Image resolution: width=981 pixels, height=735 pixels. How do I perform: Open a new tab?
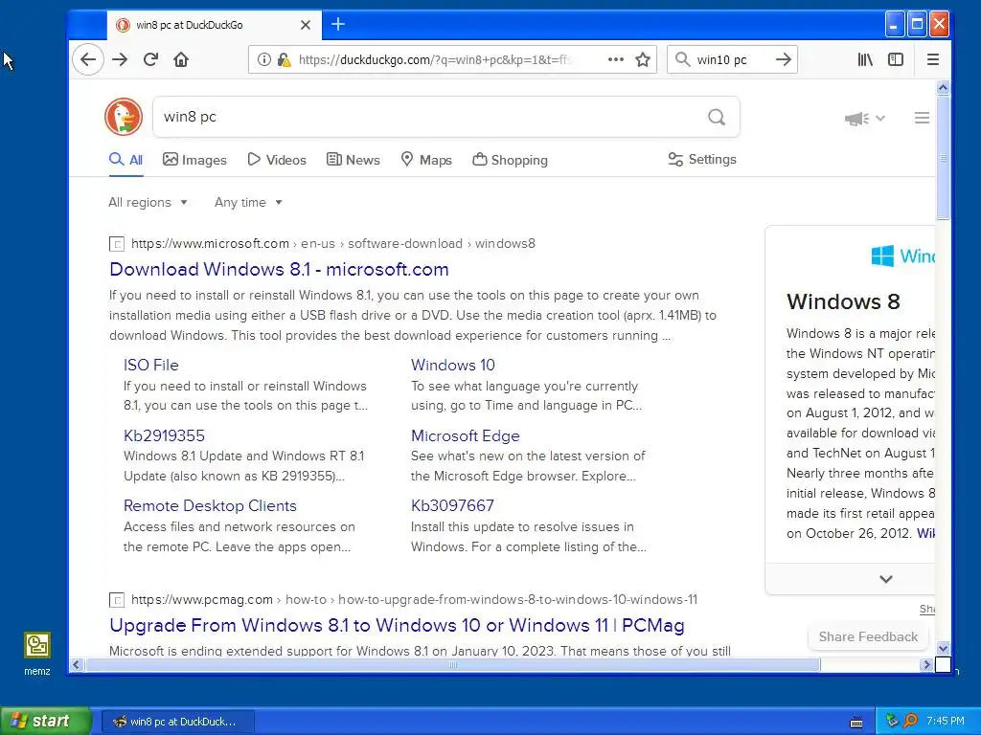[x=338, y=24]
